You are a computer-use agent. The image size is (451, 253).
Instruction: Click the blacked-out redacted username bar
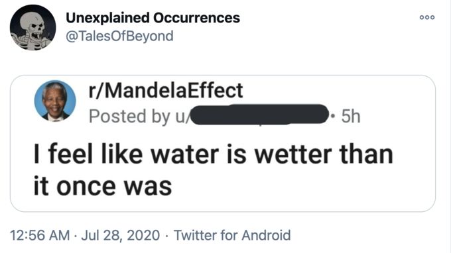(x=260, y=115)
